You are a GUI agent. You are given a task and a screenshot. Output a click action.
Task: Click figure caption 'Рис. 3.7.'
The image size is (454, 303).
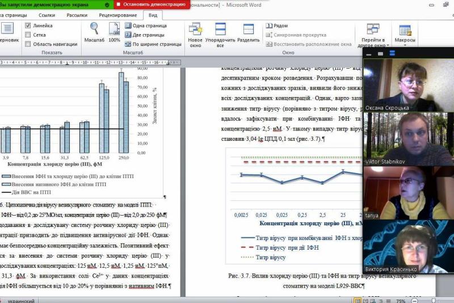[x=239, y=276]
